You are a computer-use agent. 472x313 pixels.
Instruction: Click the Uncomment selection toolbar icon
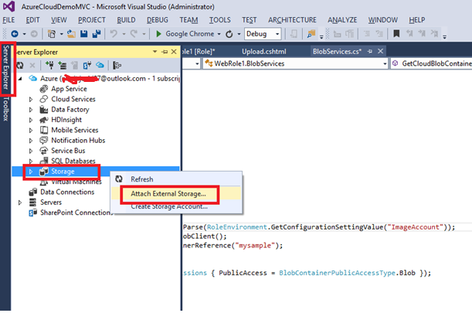379,34
